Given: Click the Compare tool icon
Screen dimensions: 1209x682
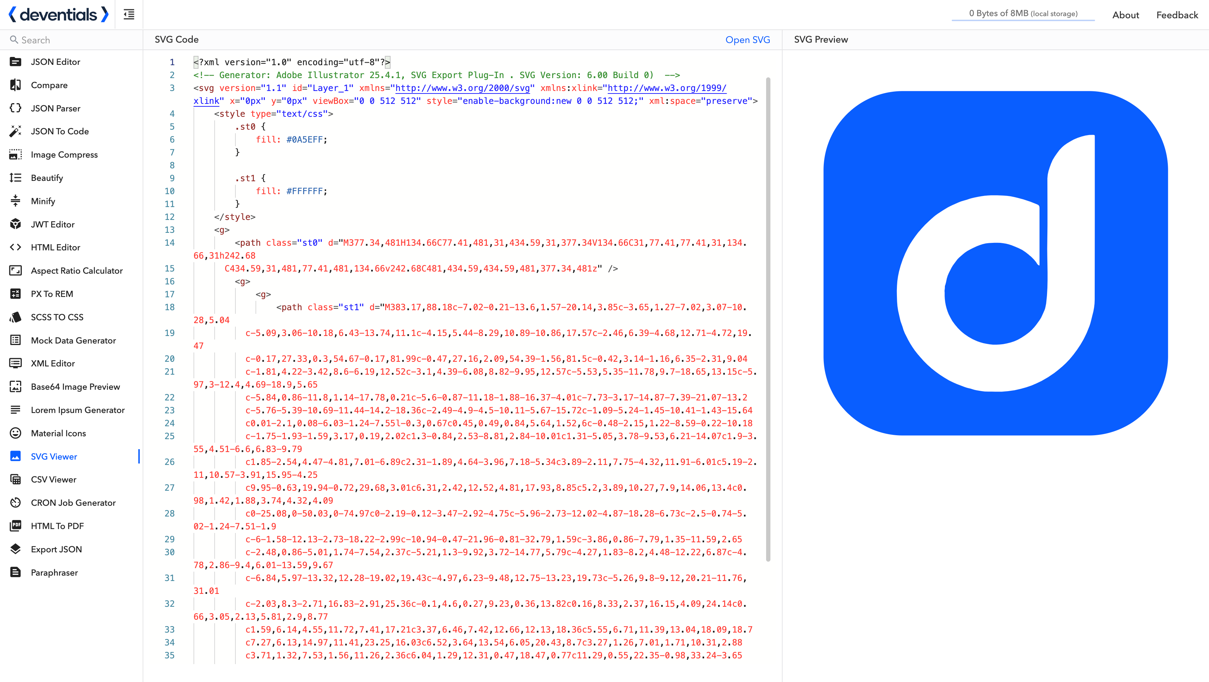Looking at the screenshot, I should [15, 85].
